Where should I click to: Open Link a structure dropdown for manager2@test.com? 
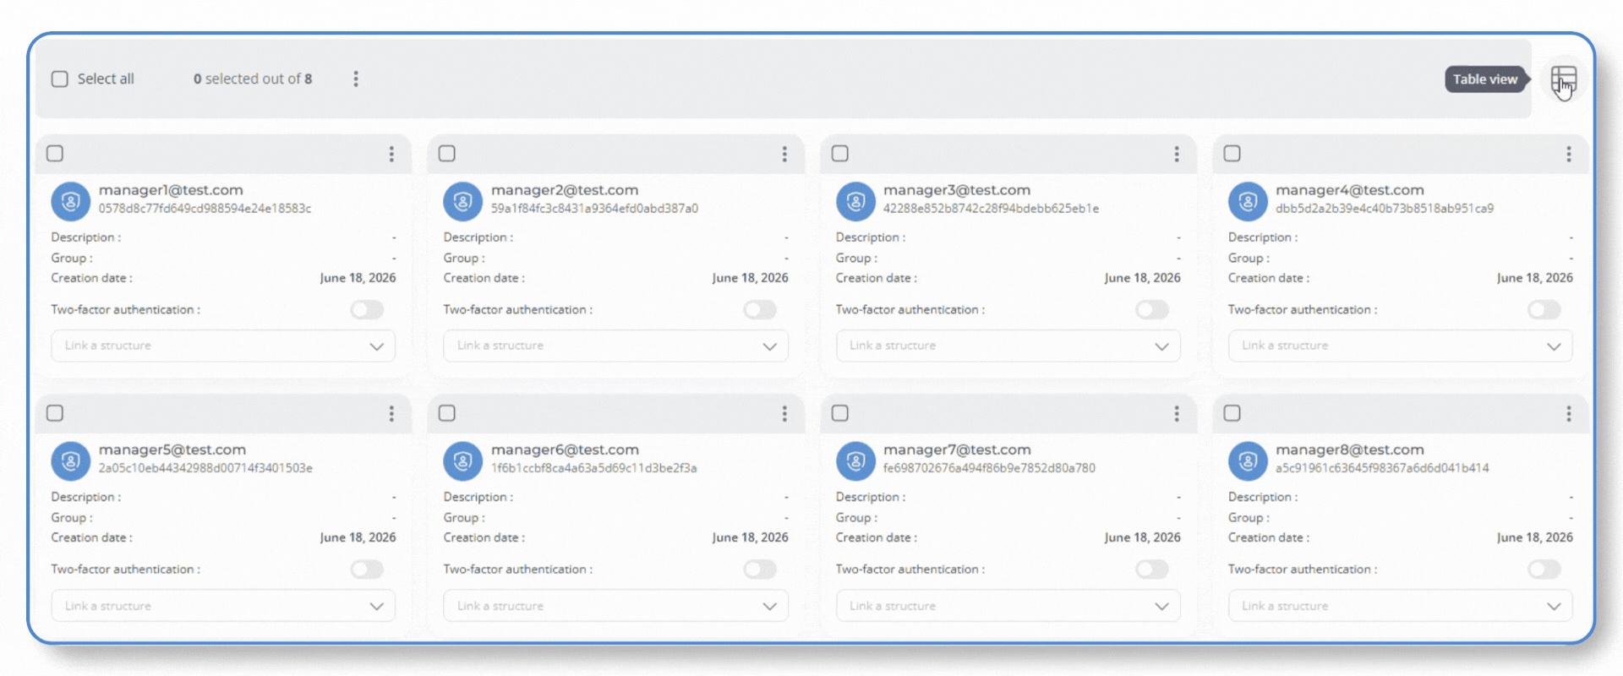click(616, 346)
